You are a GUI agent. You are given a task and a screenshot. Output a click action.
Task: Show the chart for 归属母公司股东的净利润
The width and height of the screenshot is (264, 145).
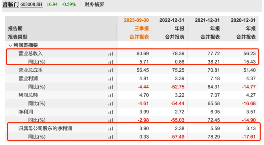[110, 129]
